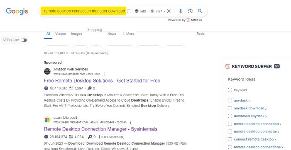Expand the More search options menu
Image resolution: width=291 pixels, height=150 pixels.
[128, 34]
